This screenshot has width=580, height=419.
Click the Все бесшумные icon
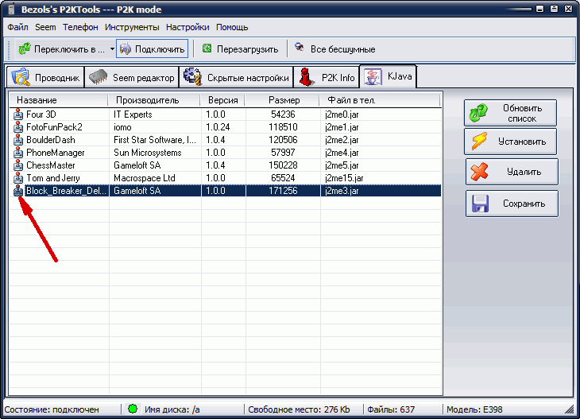click(300, 48)
